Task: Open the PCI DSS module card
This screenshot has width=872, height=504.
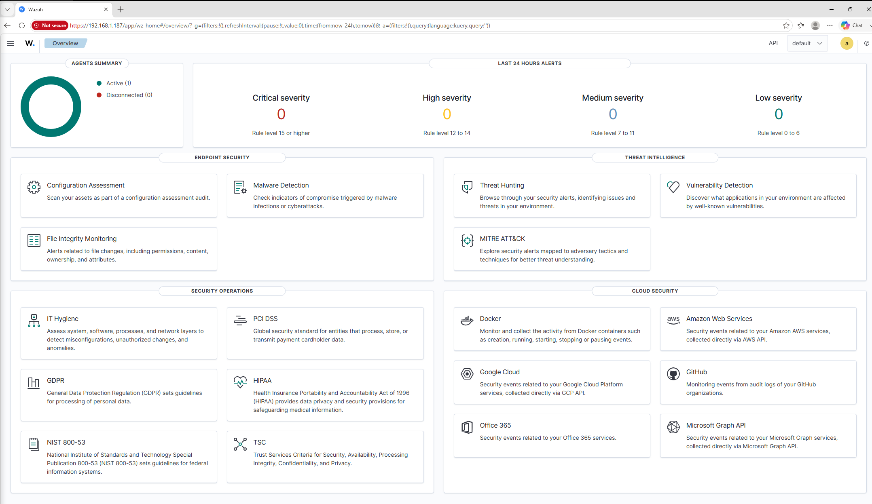Action: coord(325,333)
